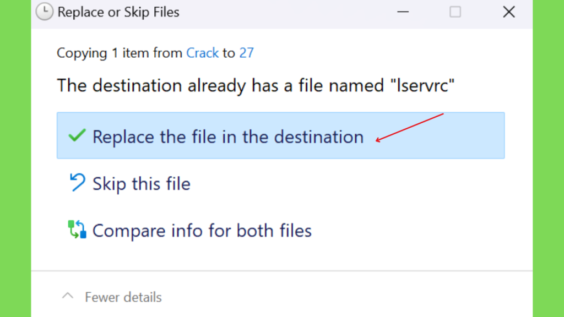Screen dimensions: 564x317
Task: Click the Copying 1 item from text
Action: point(120,53)
